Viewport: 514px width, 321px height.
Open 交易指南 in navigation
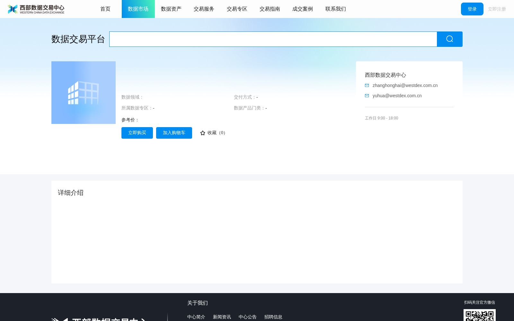pos(270,9)
